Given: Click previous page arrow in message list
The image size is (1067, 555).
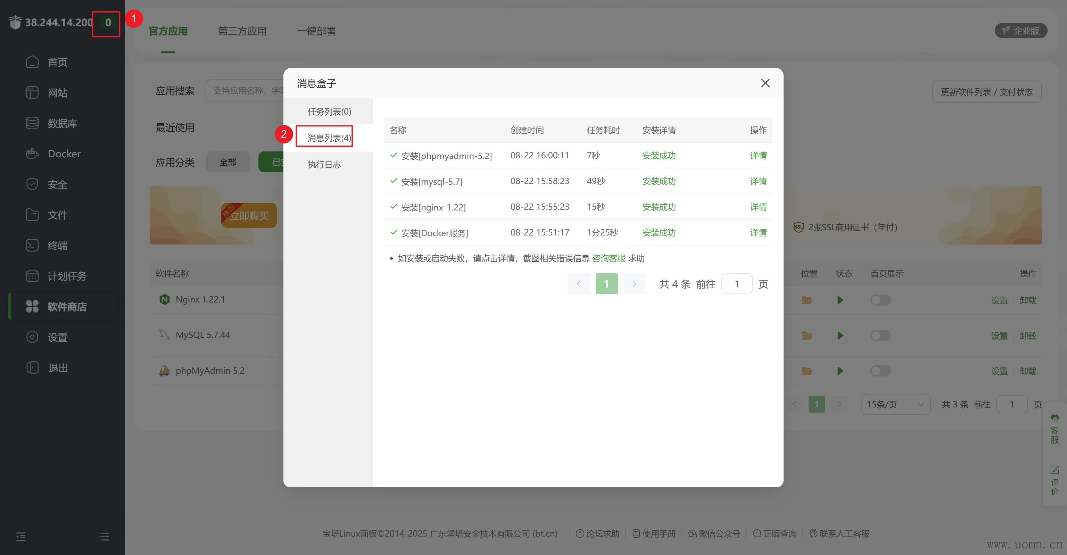Looking at the screenshot, I should [579, 284].
